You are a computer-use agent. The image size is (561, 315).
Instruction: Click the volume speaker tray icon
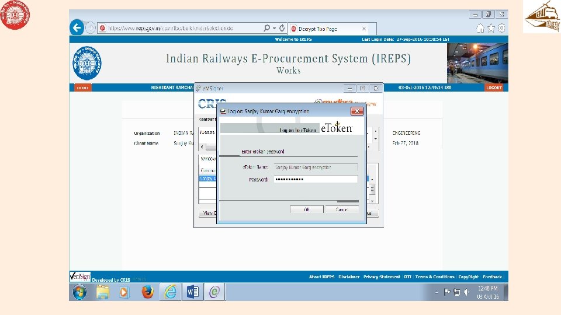click(466, 292)
